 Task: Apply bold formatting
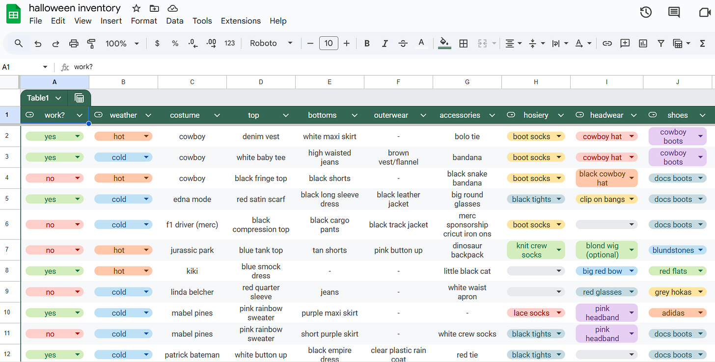[367, 43]
